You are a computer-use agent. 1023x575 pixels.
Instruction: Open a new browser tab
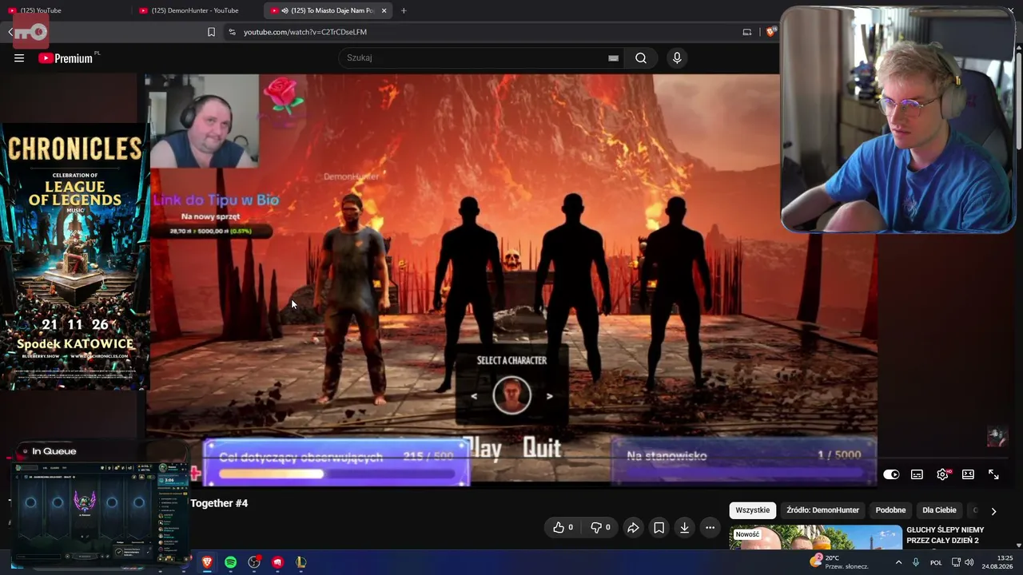coord(404,10)
